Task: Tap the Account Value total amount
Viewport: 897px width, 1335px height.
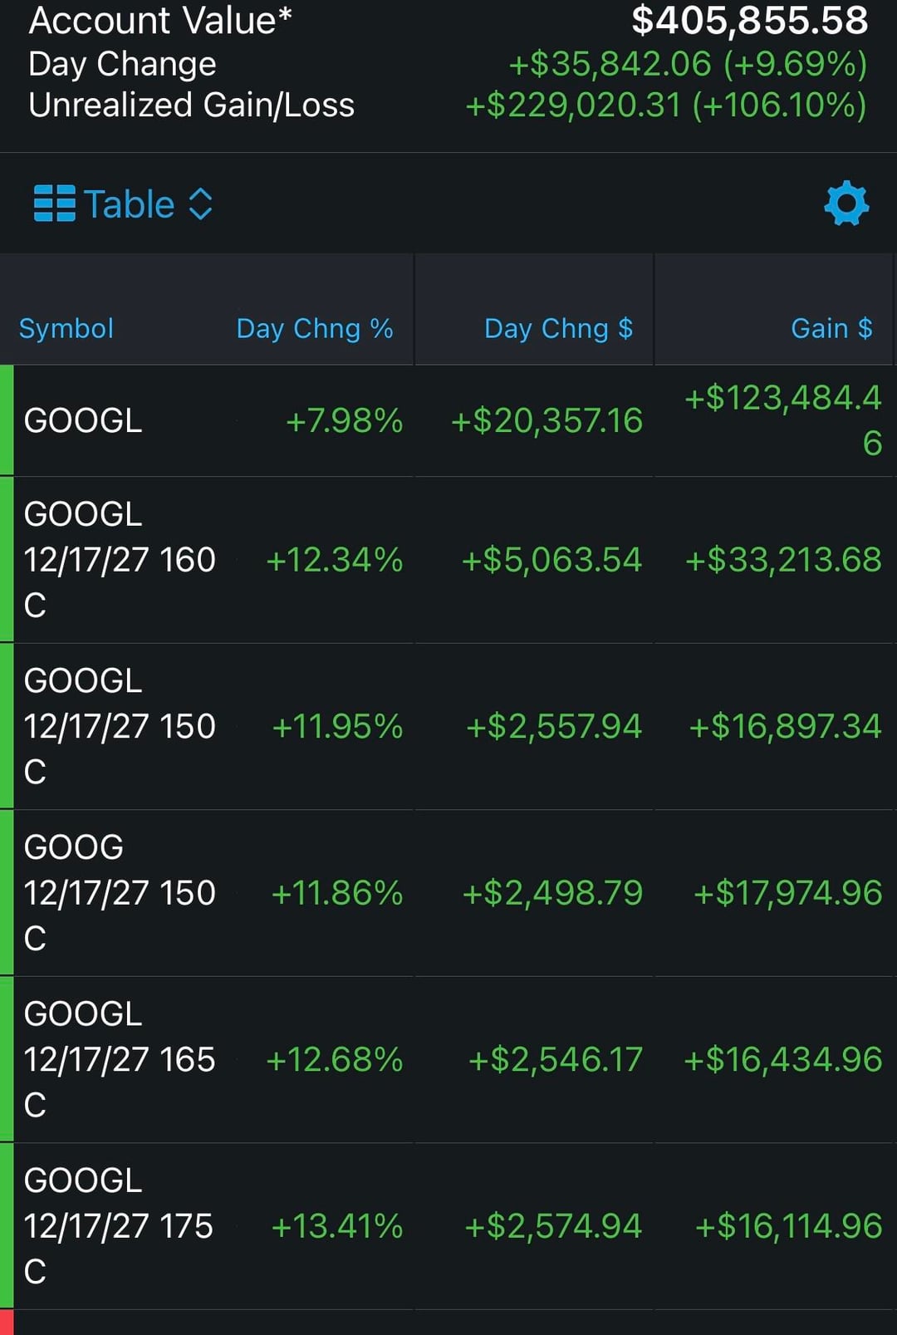Action: point(749,20)
